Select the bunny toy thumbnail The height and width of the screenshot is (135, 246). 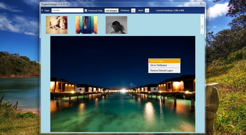[57, 25]
